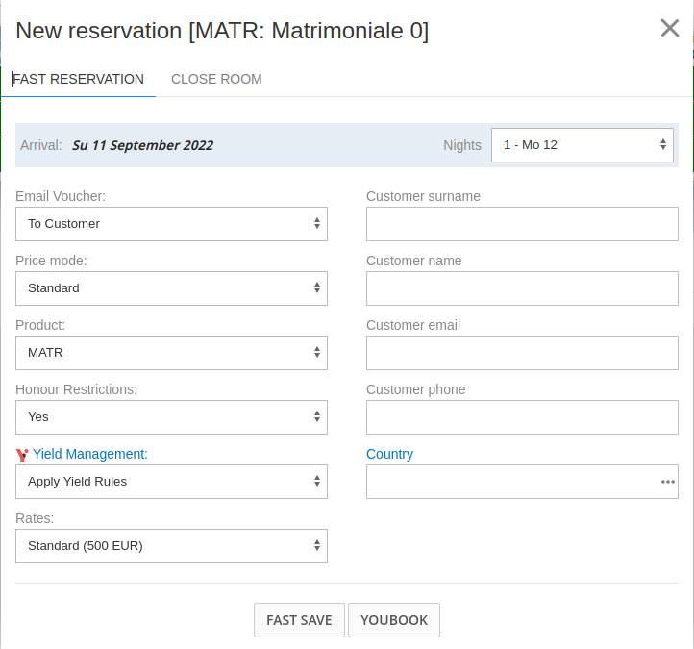The width and height of the screenshot is (694, 649).
Task: Click the Customer email field
Action: tap(522, 353)
